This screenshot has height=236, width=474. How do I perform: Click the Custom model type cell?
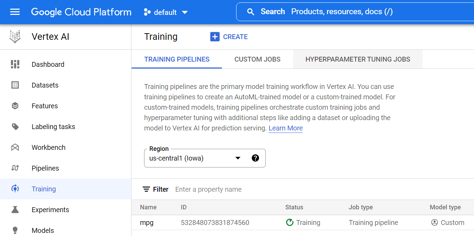(448, 223)
